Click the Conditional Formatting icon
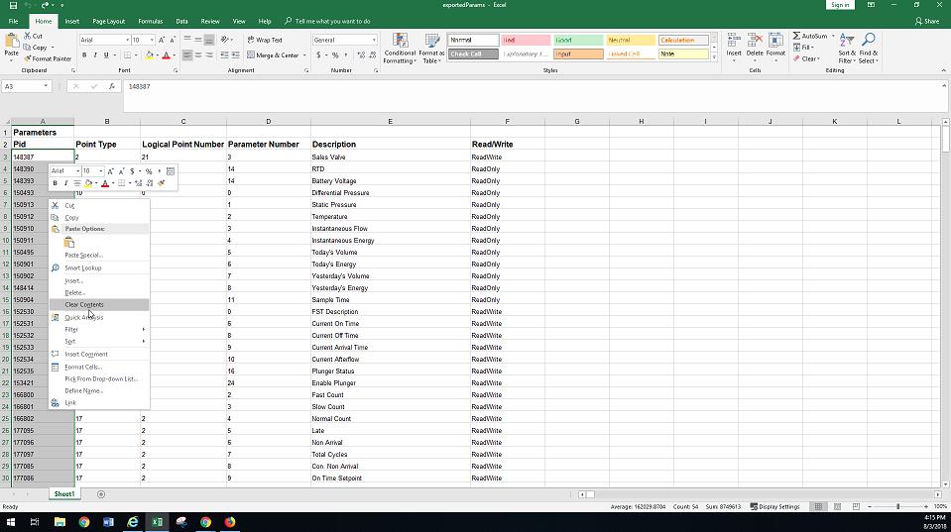The image size is (951, 532). pos(400,42)
